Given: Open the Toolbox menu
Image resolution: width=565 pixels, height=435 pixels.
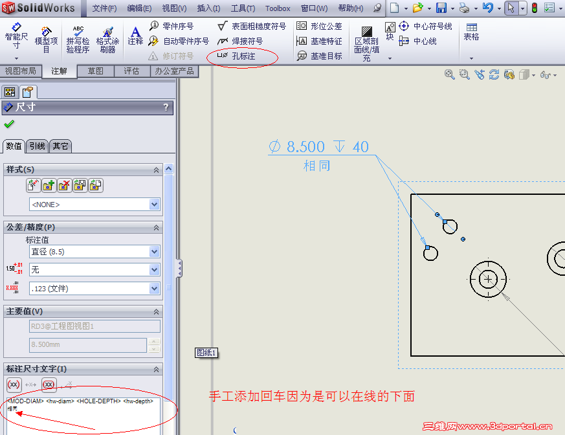Looking at the screenshot, I should (x=278, y=8).
